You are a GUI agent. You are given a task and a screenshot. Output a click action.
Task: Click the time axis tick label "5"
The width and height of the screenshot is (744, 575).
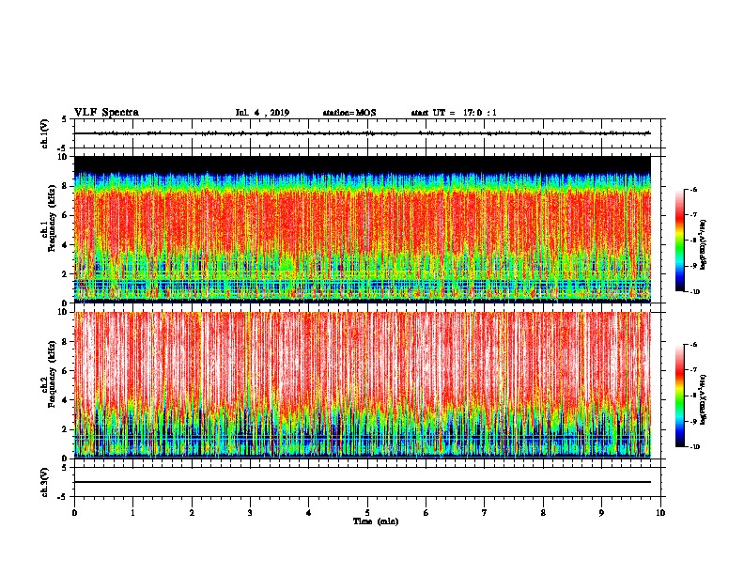[367, 513]
